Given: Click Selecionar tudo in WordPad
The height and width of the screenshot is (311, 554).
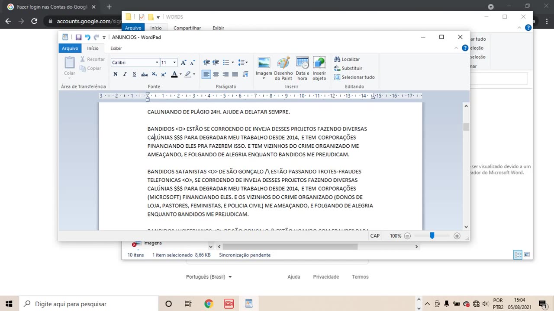Looking at the screenshot, I should [354, 77].
